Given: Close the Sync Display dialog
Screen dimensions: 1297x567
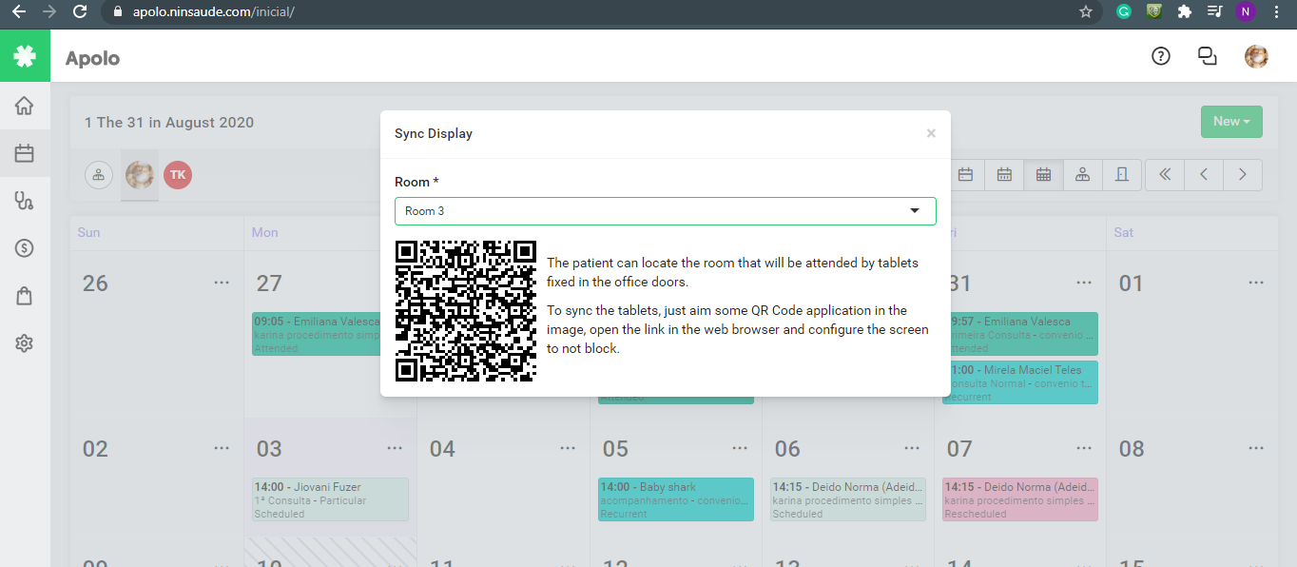Looking at the screenshot, I should click(x=931, y=133).
